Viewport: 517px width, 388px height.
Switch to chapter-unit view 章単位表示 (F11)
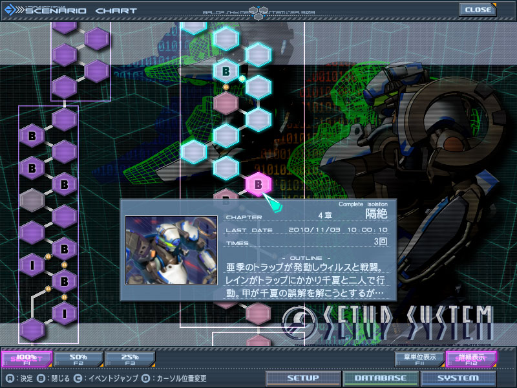(419, 359)
